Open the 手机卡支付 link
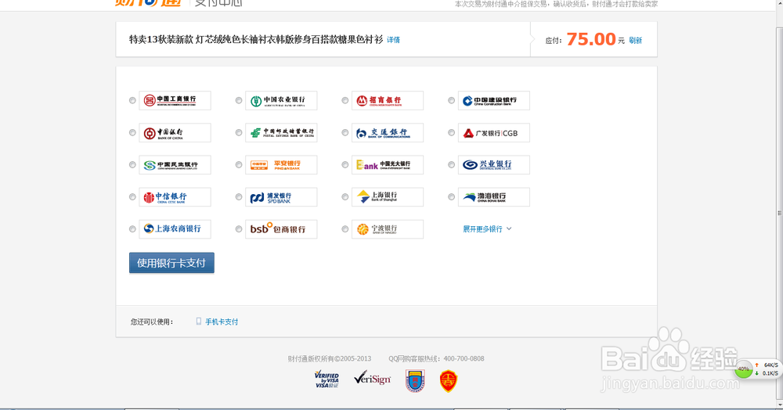Screen dimensions: 783x410 [222, 322]
